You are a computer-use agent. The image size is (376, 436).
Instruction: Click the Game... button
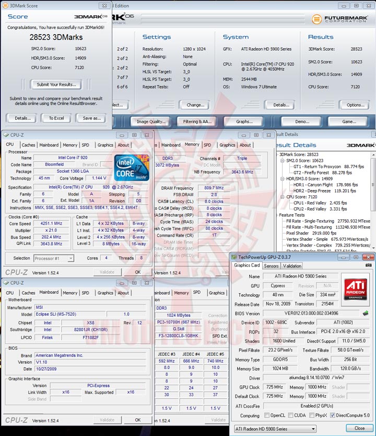349,121
